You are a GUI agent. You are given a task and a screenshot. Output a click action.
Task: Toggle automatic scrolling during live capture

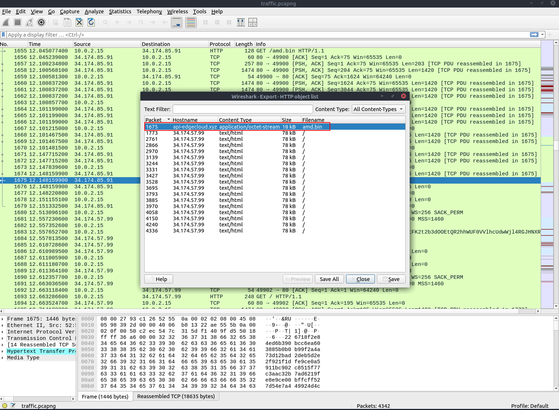(x=177, y=22)
